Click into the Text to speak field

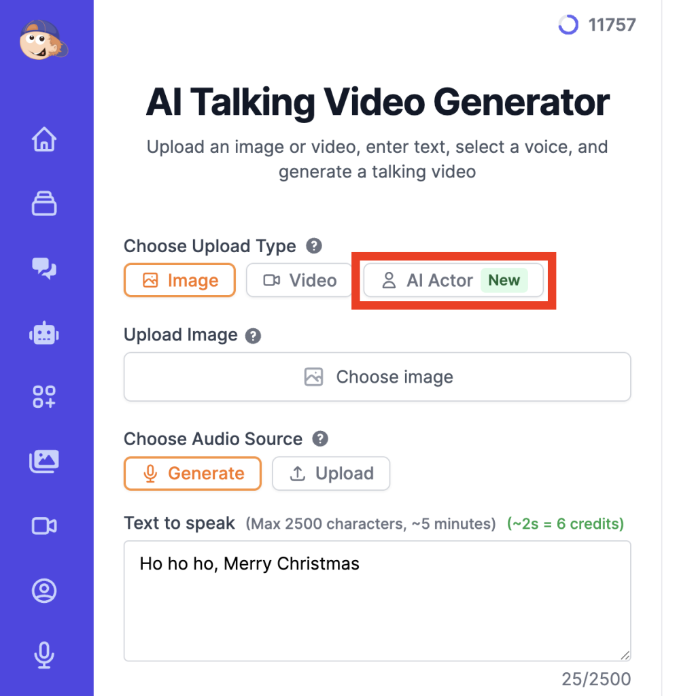[x=377, y=602]
